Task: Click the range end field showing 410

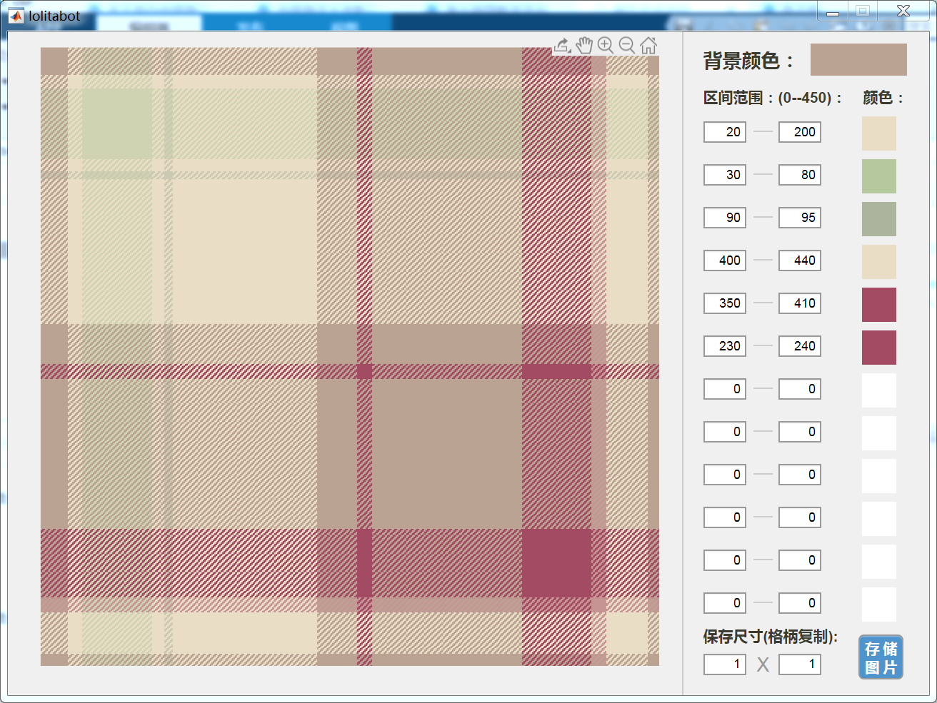Action: point(800,303)
